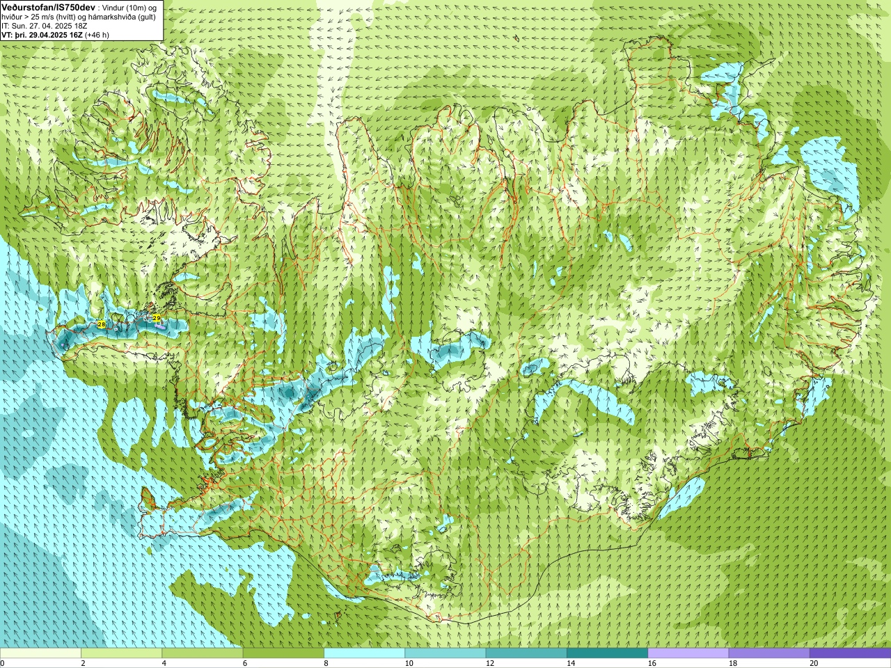This screenshot has height=668, width=891.
Task: Select the 6–8 m/s dark green legend swatch
Action: [x=283, y=653]
